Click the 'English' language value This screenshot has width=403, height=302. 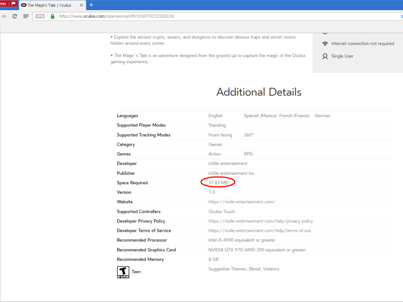click(x=215, y=116)
